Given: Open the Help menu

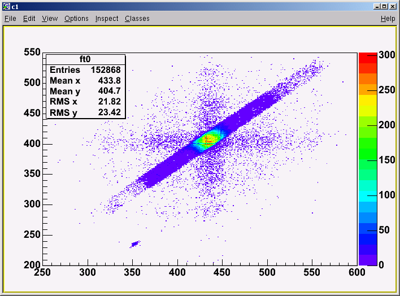Looking at the screenshot, I should point(388,19).
